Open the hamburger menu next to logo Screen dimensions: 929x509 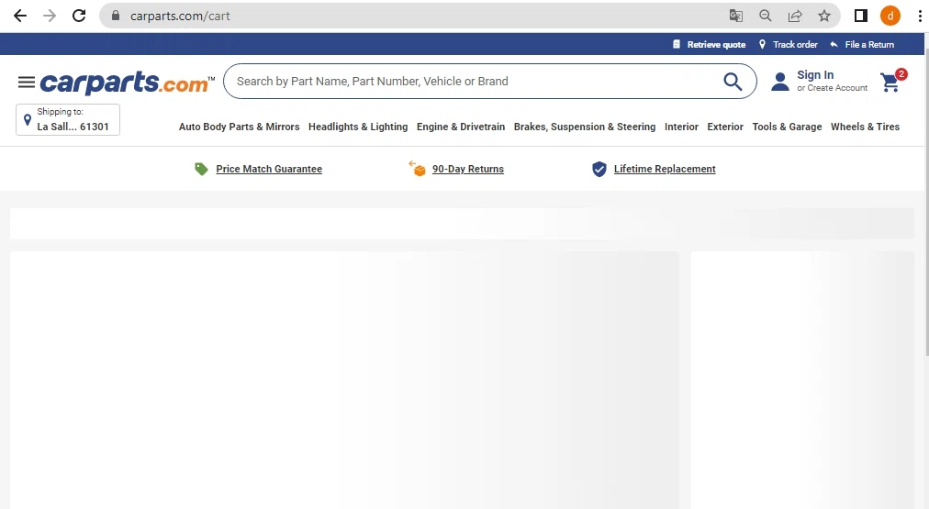tap(27, 83)
